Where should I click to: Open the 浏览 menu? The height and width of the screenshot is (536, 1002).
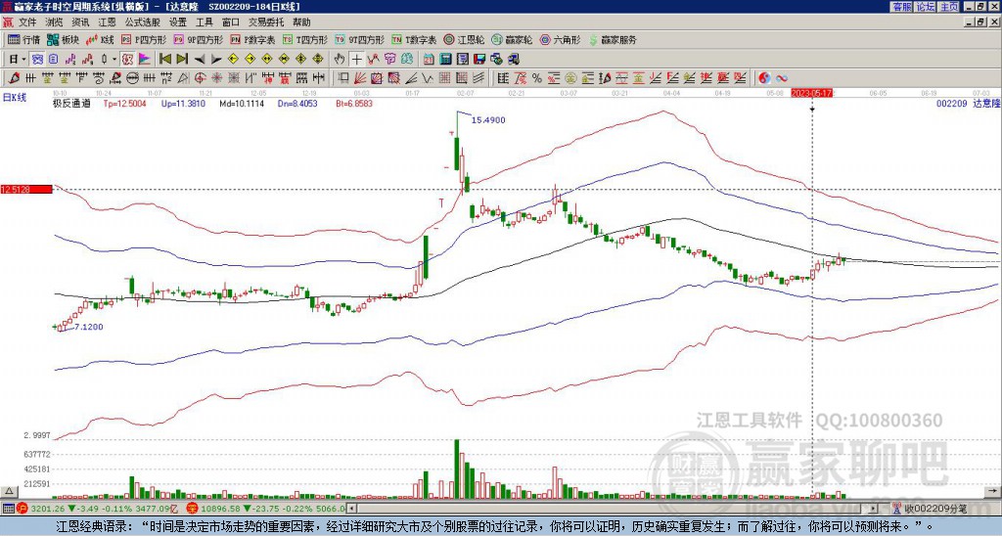point(55,22)
